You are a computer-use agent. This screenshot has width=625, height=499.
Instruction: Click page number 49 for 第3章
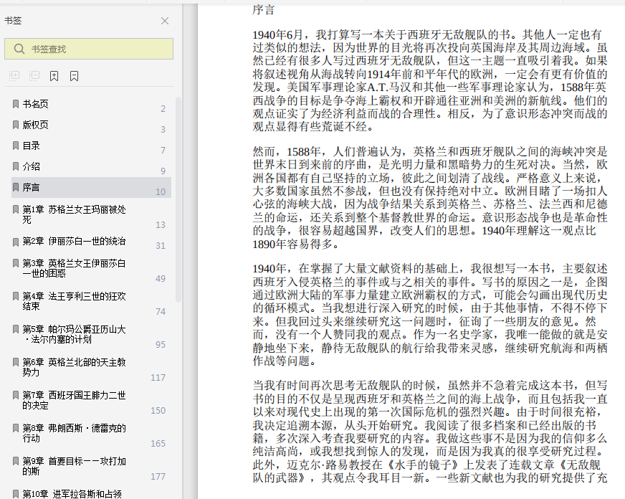161,279
